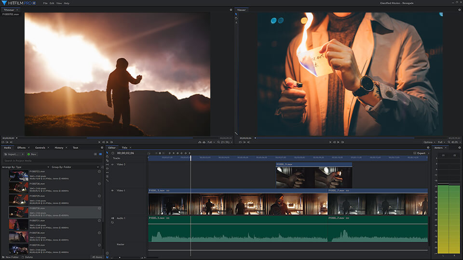Screen dimensions: 463x260
Task: Toggle visibility eye for Video 3 track
Action: [x=112, y=165]
